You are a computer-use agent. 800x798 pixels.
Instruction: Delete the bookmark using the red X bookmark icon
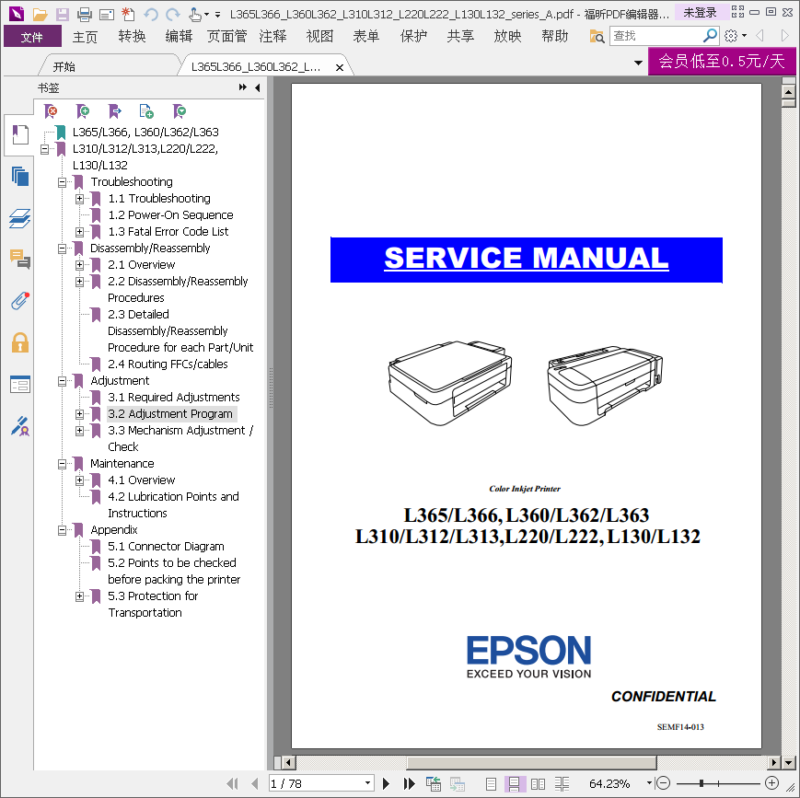click(51, 110)
